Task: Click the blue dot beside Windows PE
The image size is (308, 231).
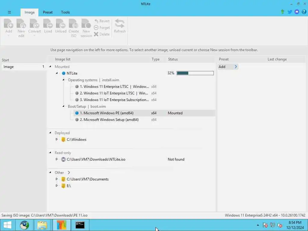Action: pos(77,113)
